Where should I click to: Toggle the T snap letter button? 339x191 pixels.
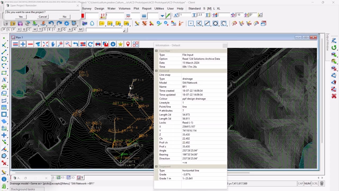tap(39, 29)
